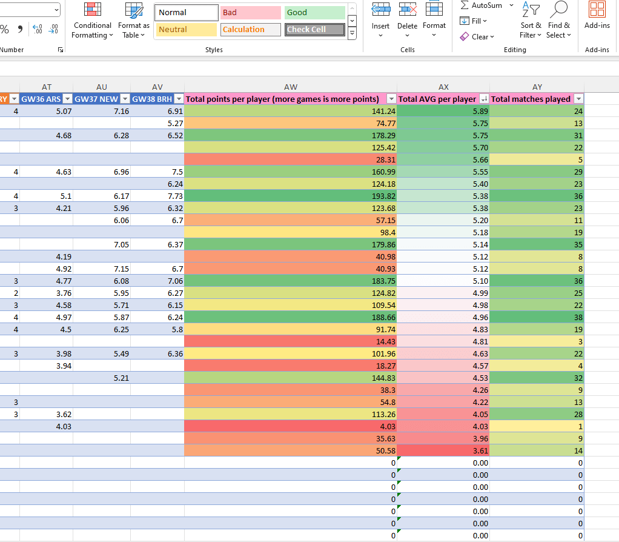This screenshot has width=619, height=542.
Task: Open the sorted Total AVG per player filter
Action: 483,99
